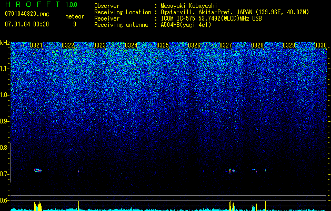The image size is (331, 211).
Task: Click the "Receiver" field label
Action: 107,18
